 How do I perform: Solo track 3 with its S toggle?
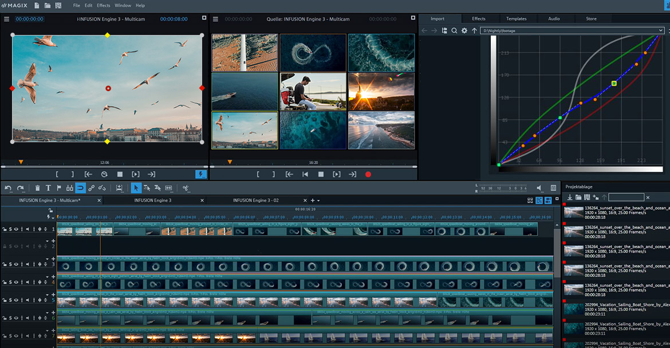(10, 264)
